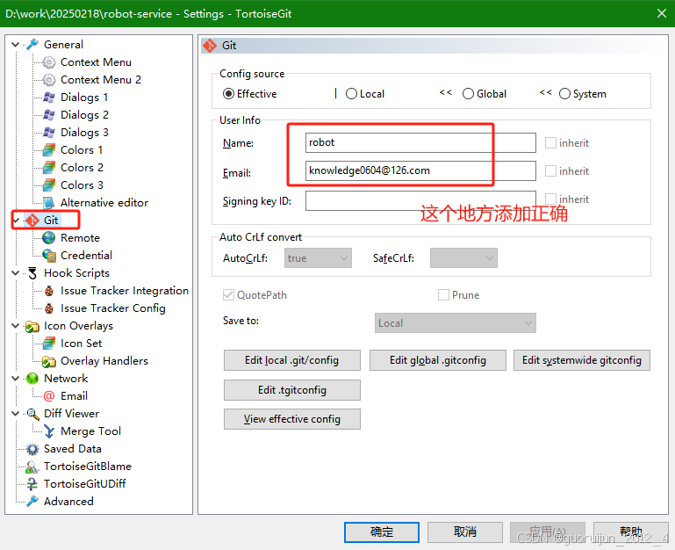
Task: Click the Dialogs 1 window icon
Action: [x=49, y=98]
